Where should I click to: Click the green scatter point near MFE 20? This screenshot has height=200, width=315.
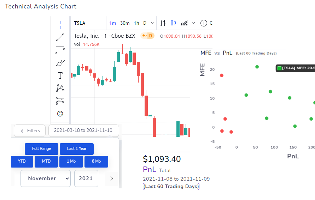point(257,67)
